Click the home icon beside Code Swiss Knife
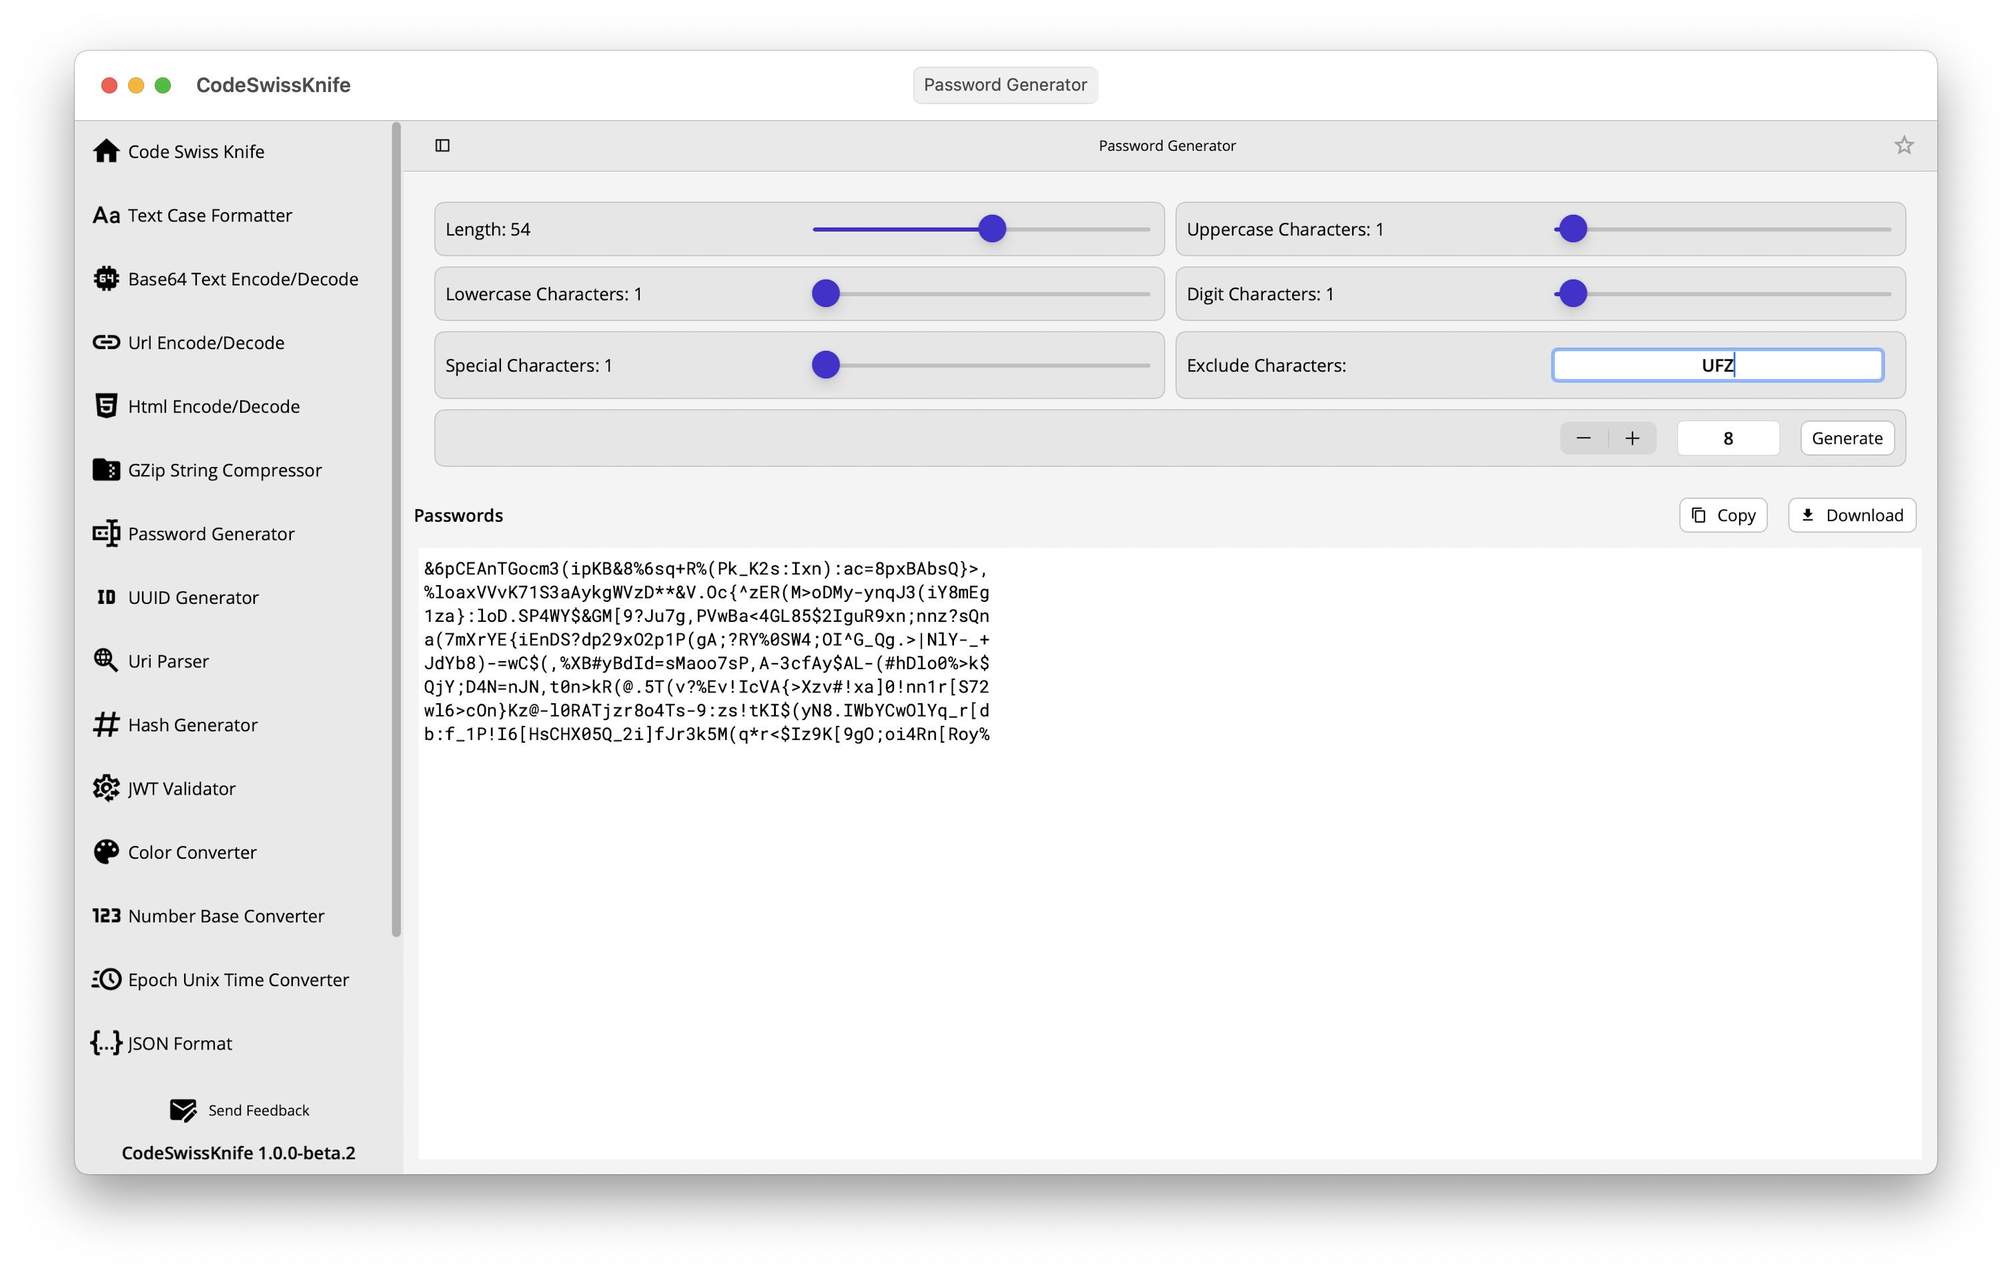2012x1273 pixels. pyautogui.click(x=106, y=151)
